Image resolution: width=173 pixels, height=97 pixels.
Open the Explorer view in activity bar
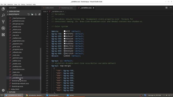pyautogui.click(x=3, y=9)
